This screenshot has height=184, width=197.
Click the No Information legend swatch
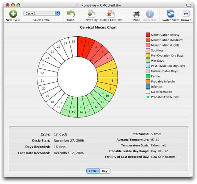(x=148, y=92)
